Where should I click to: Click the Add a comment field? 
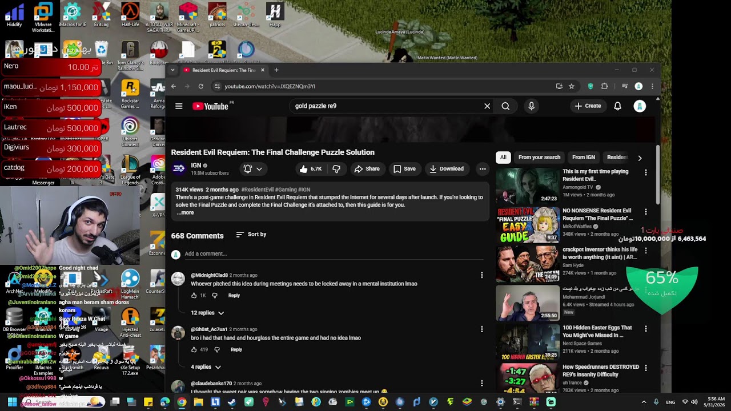click(334, 254)
